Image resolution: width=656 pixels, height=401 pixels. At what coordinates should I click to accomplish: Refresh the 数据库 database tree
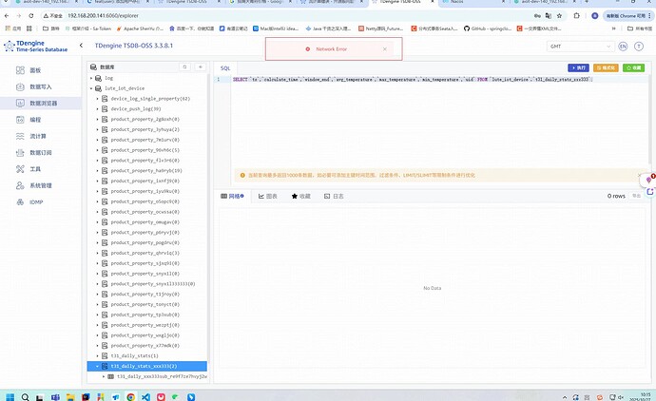[186, 67]
